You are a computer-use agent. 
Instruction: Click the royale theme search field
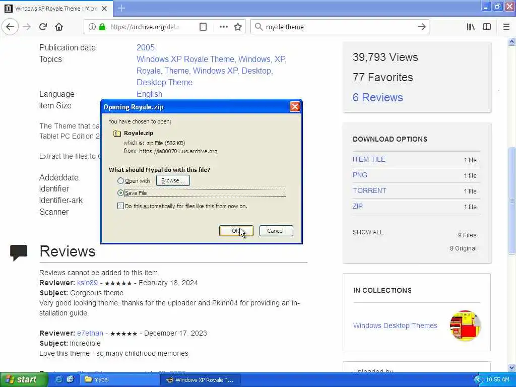[339, 27]
